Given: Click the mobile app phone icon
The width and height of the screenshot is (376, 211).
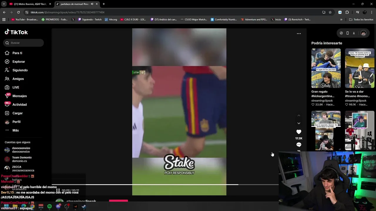Looking at the screenshot, I should [x=348, y=33].
